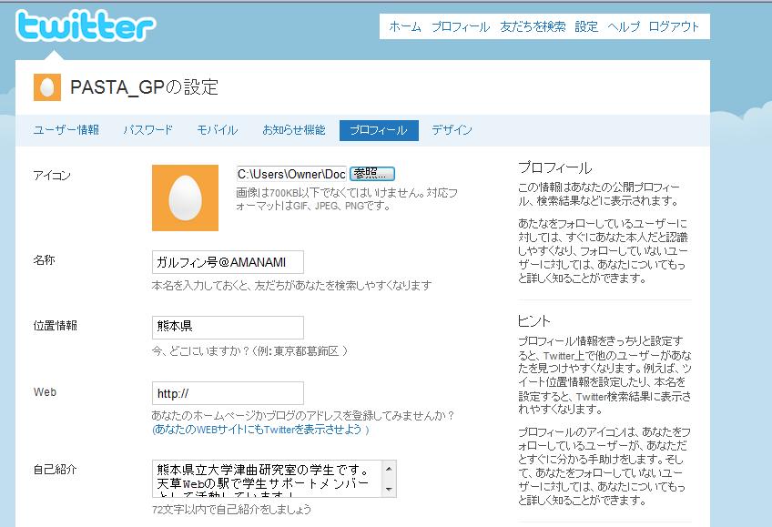
Task: Click the 自己紹介 bio text area
Action: (274, 479)
